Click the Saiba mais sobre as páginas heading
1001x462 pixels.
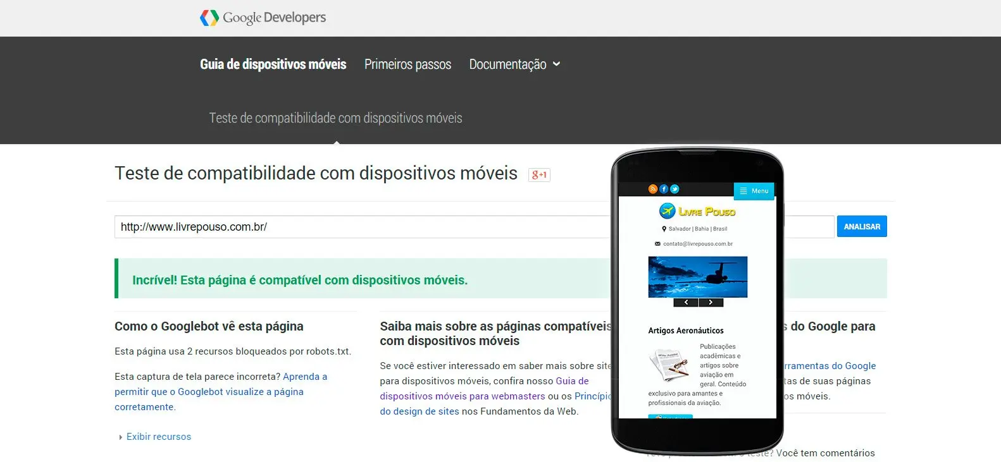(x=495, y=334)
